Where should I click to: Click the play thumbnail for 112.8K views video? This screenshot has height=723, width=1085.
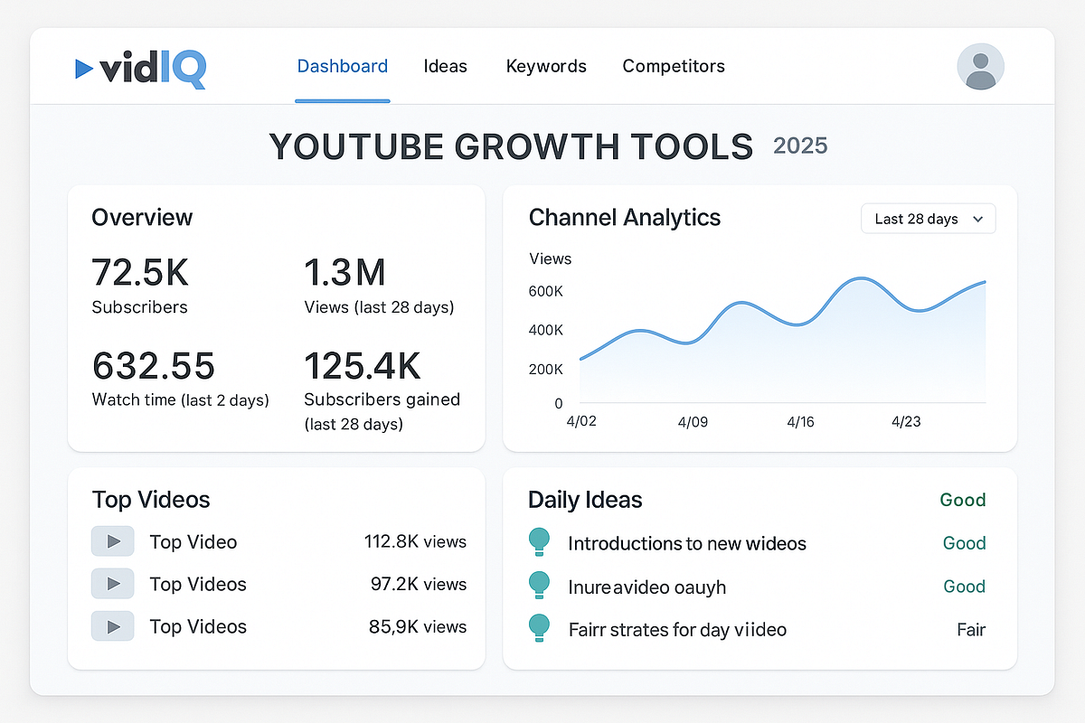113,541
